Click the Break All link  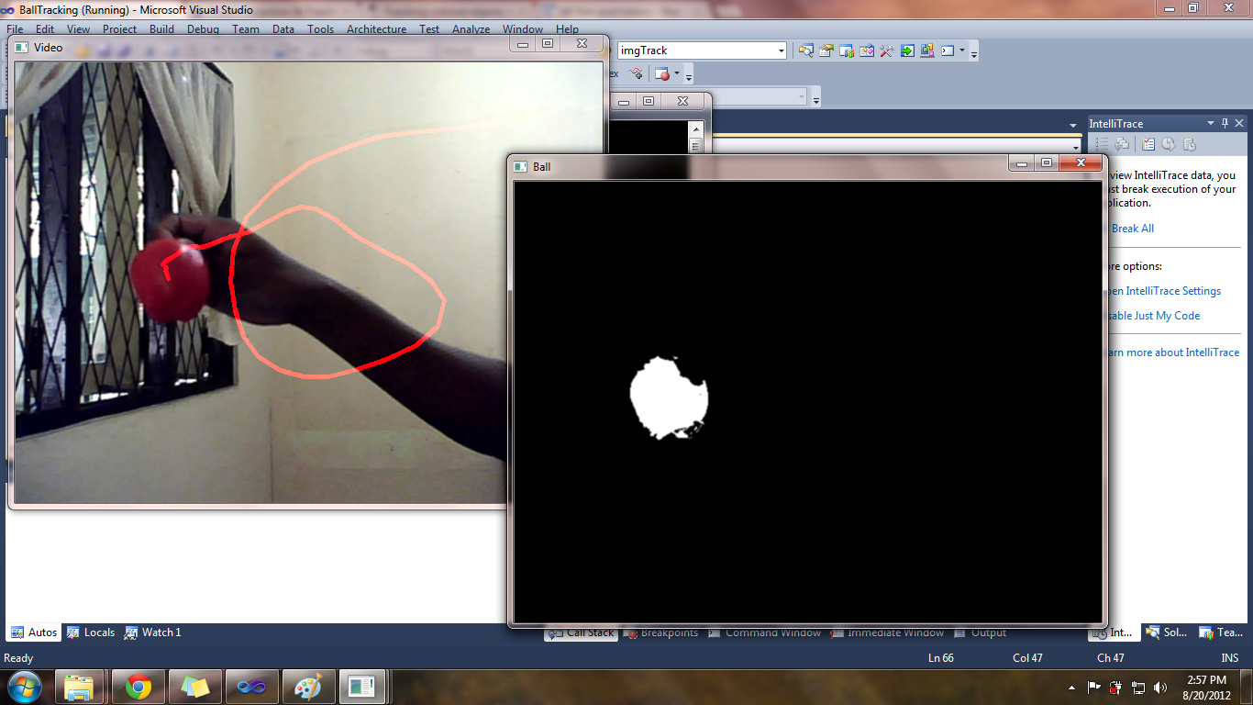[x=1132, y=228]
